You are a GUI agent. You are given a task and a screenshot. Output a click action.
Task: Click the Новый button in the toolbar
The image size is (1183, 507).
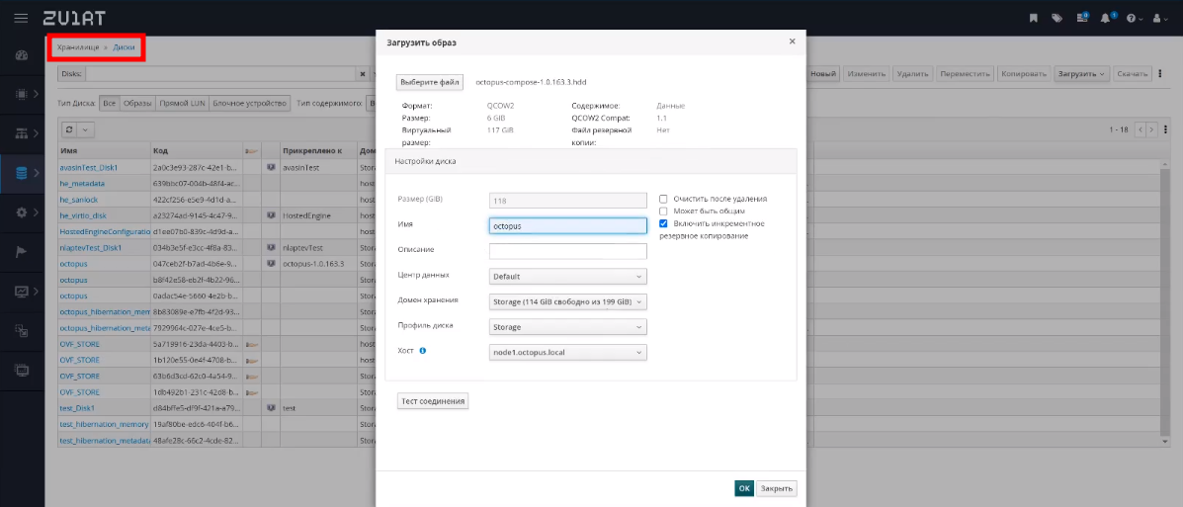pyautogui.click(x=824, y=74)
